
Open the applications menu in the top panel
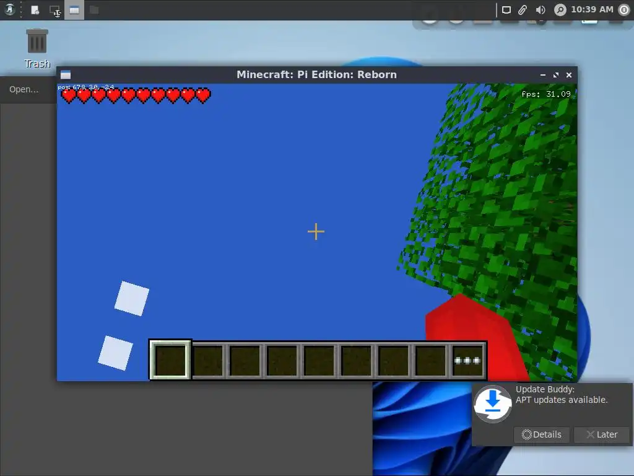[10, 10]
